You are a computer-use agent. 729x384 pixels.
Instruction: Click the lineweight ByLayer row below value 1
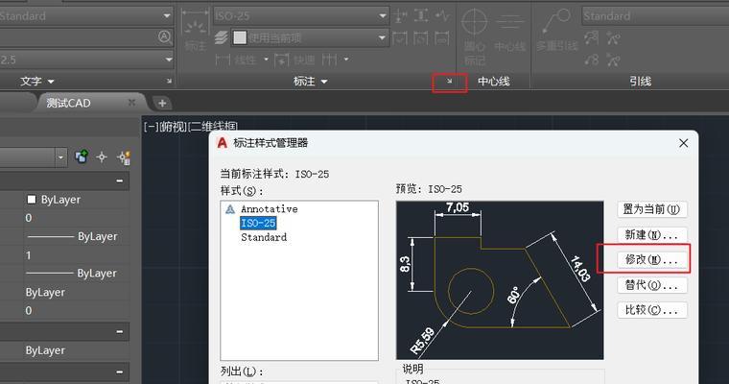click(x=73, y=274)
